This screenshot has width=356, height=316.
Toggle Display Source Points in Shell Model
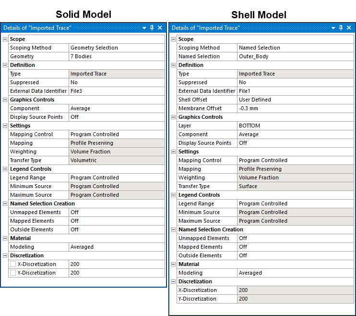tap(296, 143)
